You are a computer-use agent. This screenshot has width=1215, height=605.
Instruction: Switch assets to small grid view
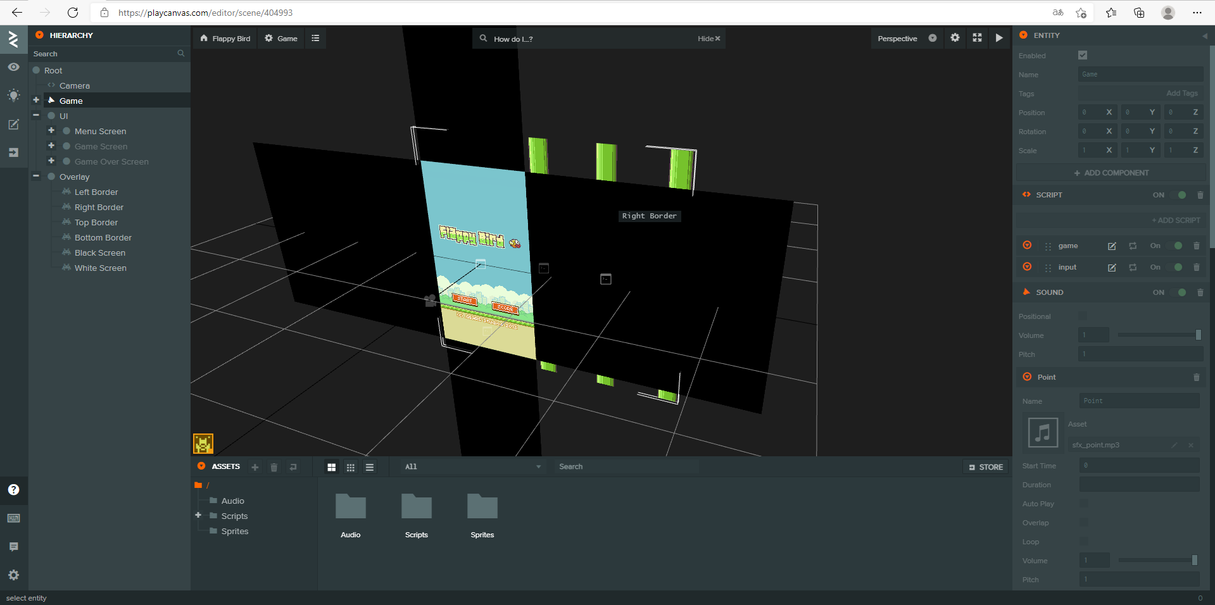tap(351, 467)
